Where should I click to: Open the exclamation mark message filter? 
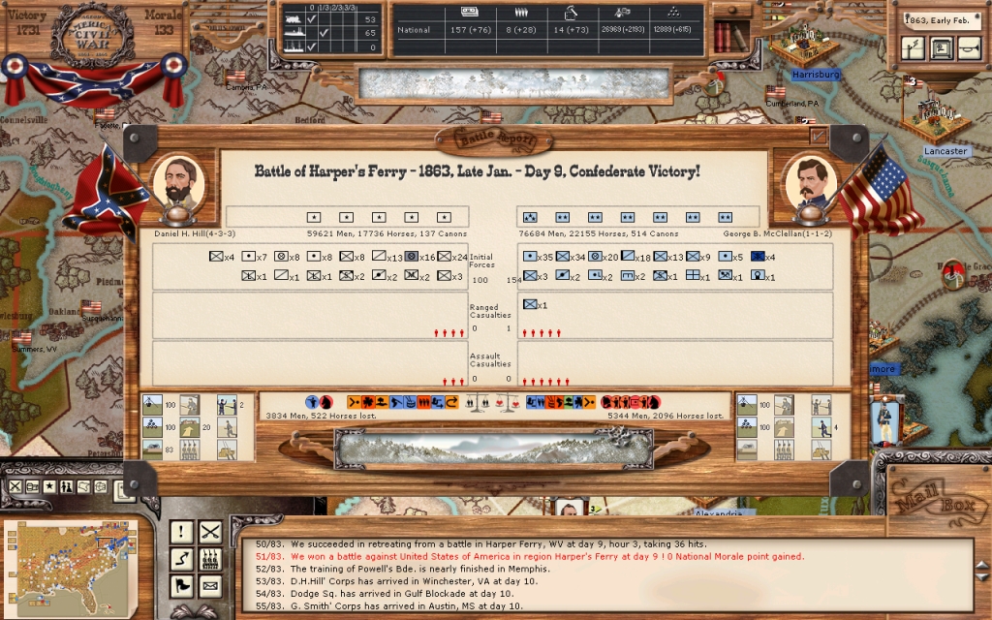click(x=181, y=531)
